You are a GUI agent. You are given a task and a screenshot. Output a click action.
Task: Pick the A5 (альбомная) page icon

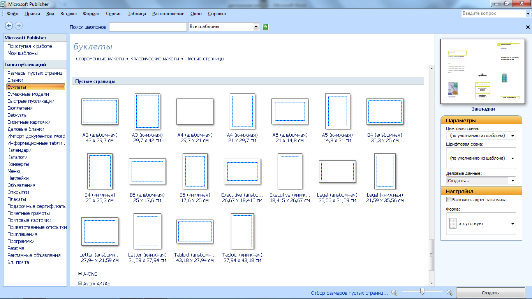pyautogui.click(x=290, y=111)
